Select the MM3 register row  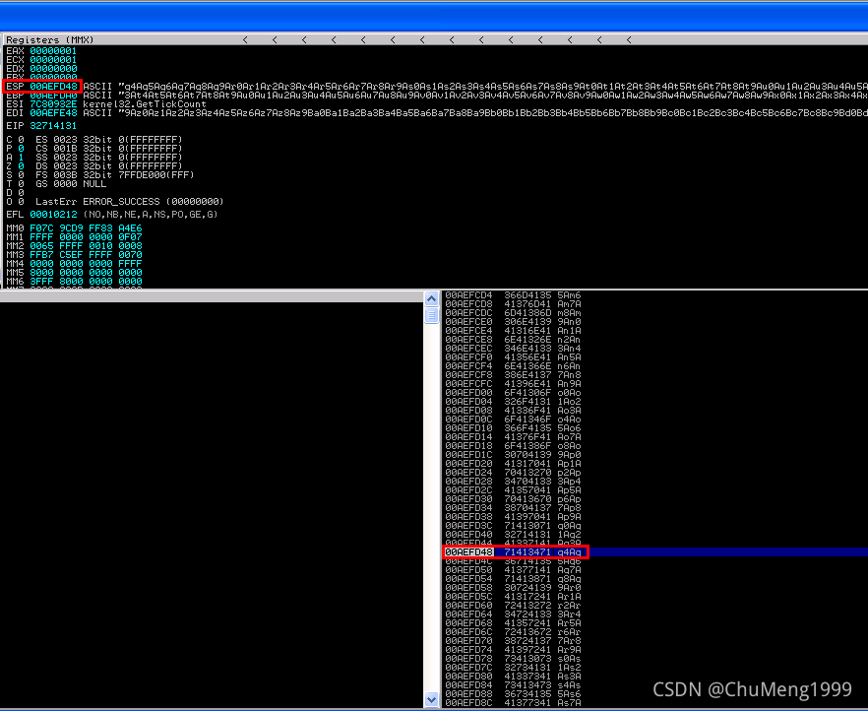(x=74, y=255)
